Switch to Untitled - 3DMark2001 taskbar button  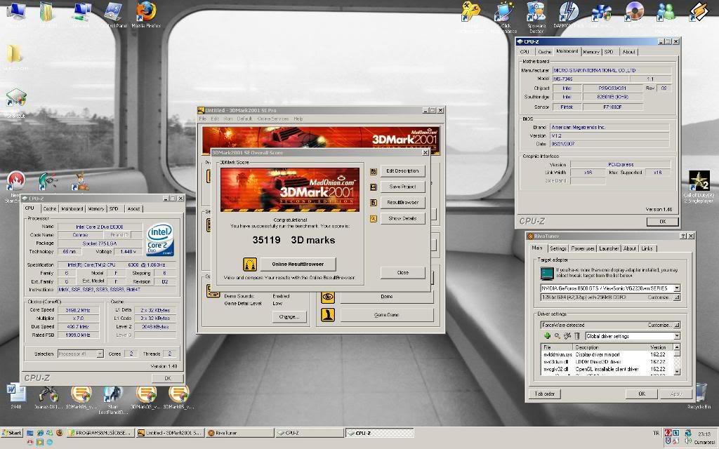(x=170, y=432)
